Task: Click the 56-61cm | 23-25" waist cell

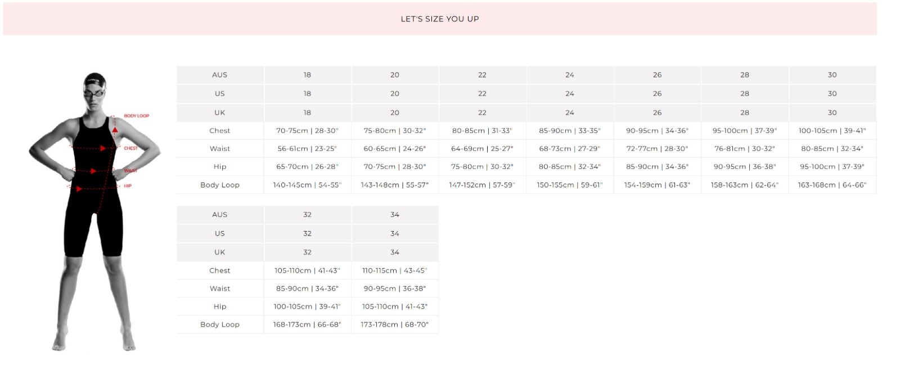Action: point(307,149)
